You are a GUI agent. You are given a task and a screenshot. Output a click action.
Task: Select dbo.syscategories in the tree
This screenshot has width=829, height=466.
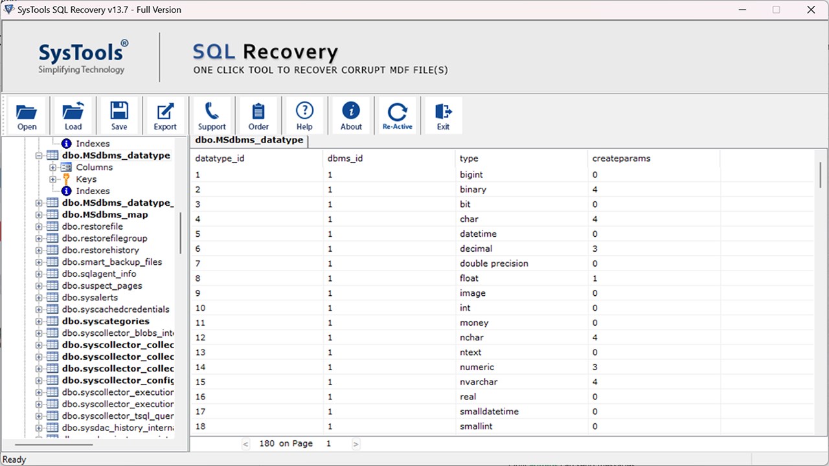tap(106, 321)
